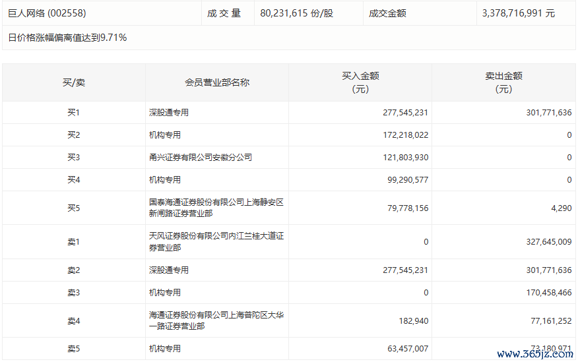This screenshot has width=578, height=364.
Task: Click the 买入金额 (元) column header
Action: pos(360,82)
